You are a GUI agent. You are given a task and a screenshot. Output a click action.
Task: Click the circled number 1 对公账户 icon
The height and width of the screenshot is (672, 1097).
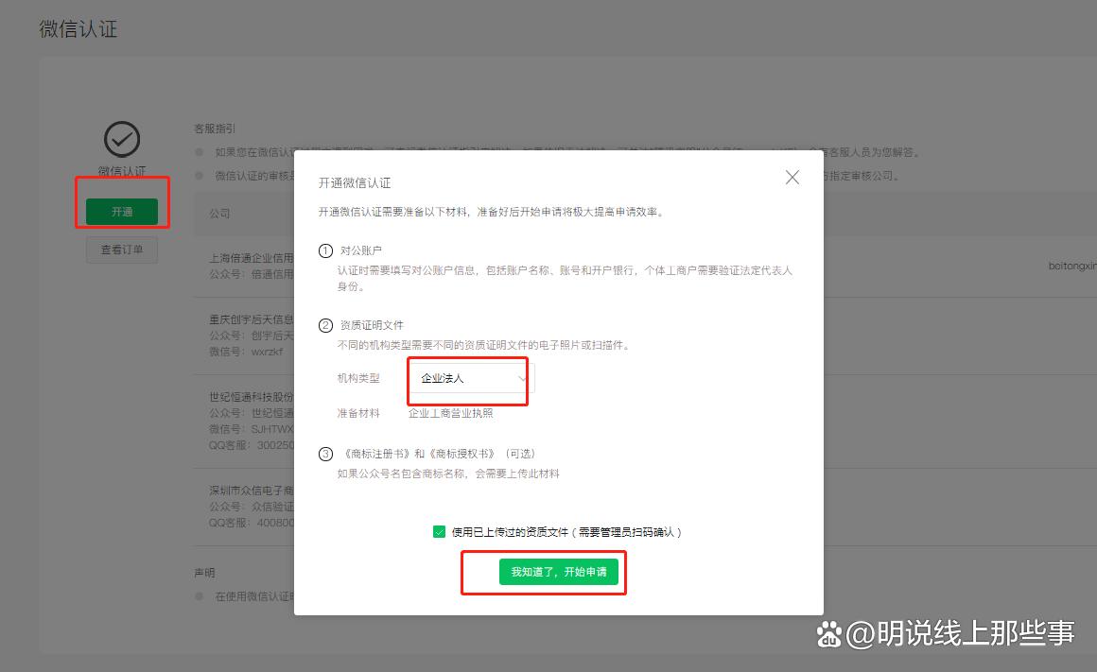[325, 250]
